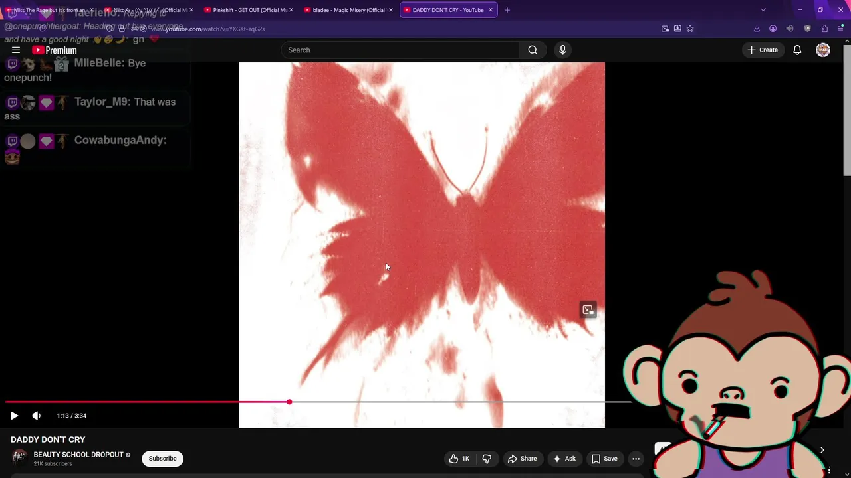Image resolution: width=851 pixels, height=478 pixels.
Task: Open the YouTube guide hamburger menu
Action: [x=16, y=50]
